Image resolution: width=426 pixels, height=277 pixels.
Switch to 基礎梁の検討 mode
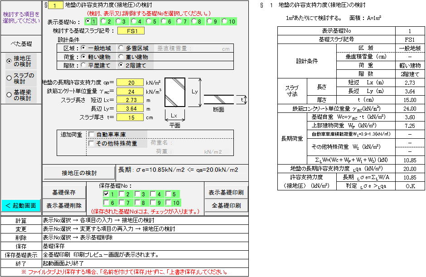(9, 95)
